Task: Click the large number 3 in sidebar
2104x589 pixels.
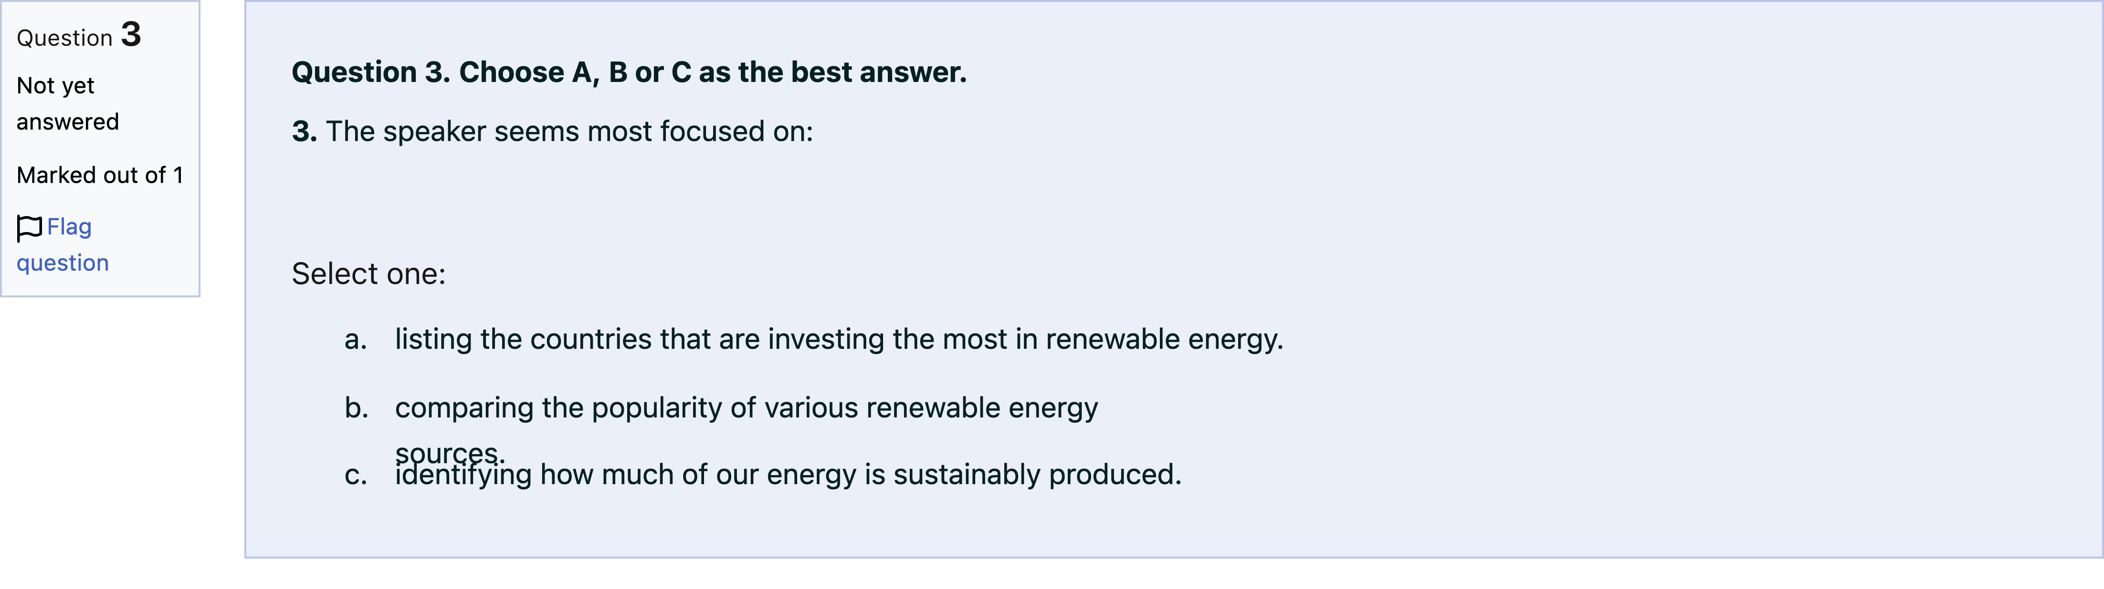Action: click(131, 34)
